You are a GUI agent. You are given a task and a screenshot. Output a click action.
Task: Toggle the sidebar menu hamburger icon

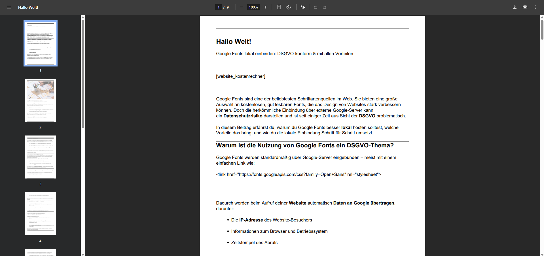pos(9,7)
